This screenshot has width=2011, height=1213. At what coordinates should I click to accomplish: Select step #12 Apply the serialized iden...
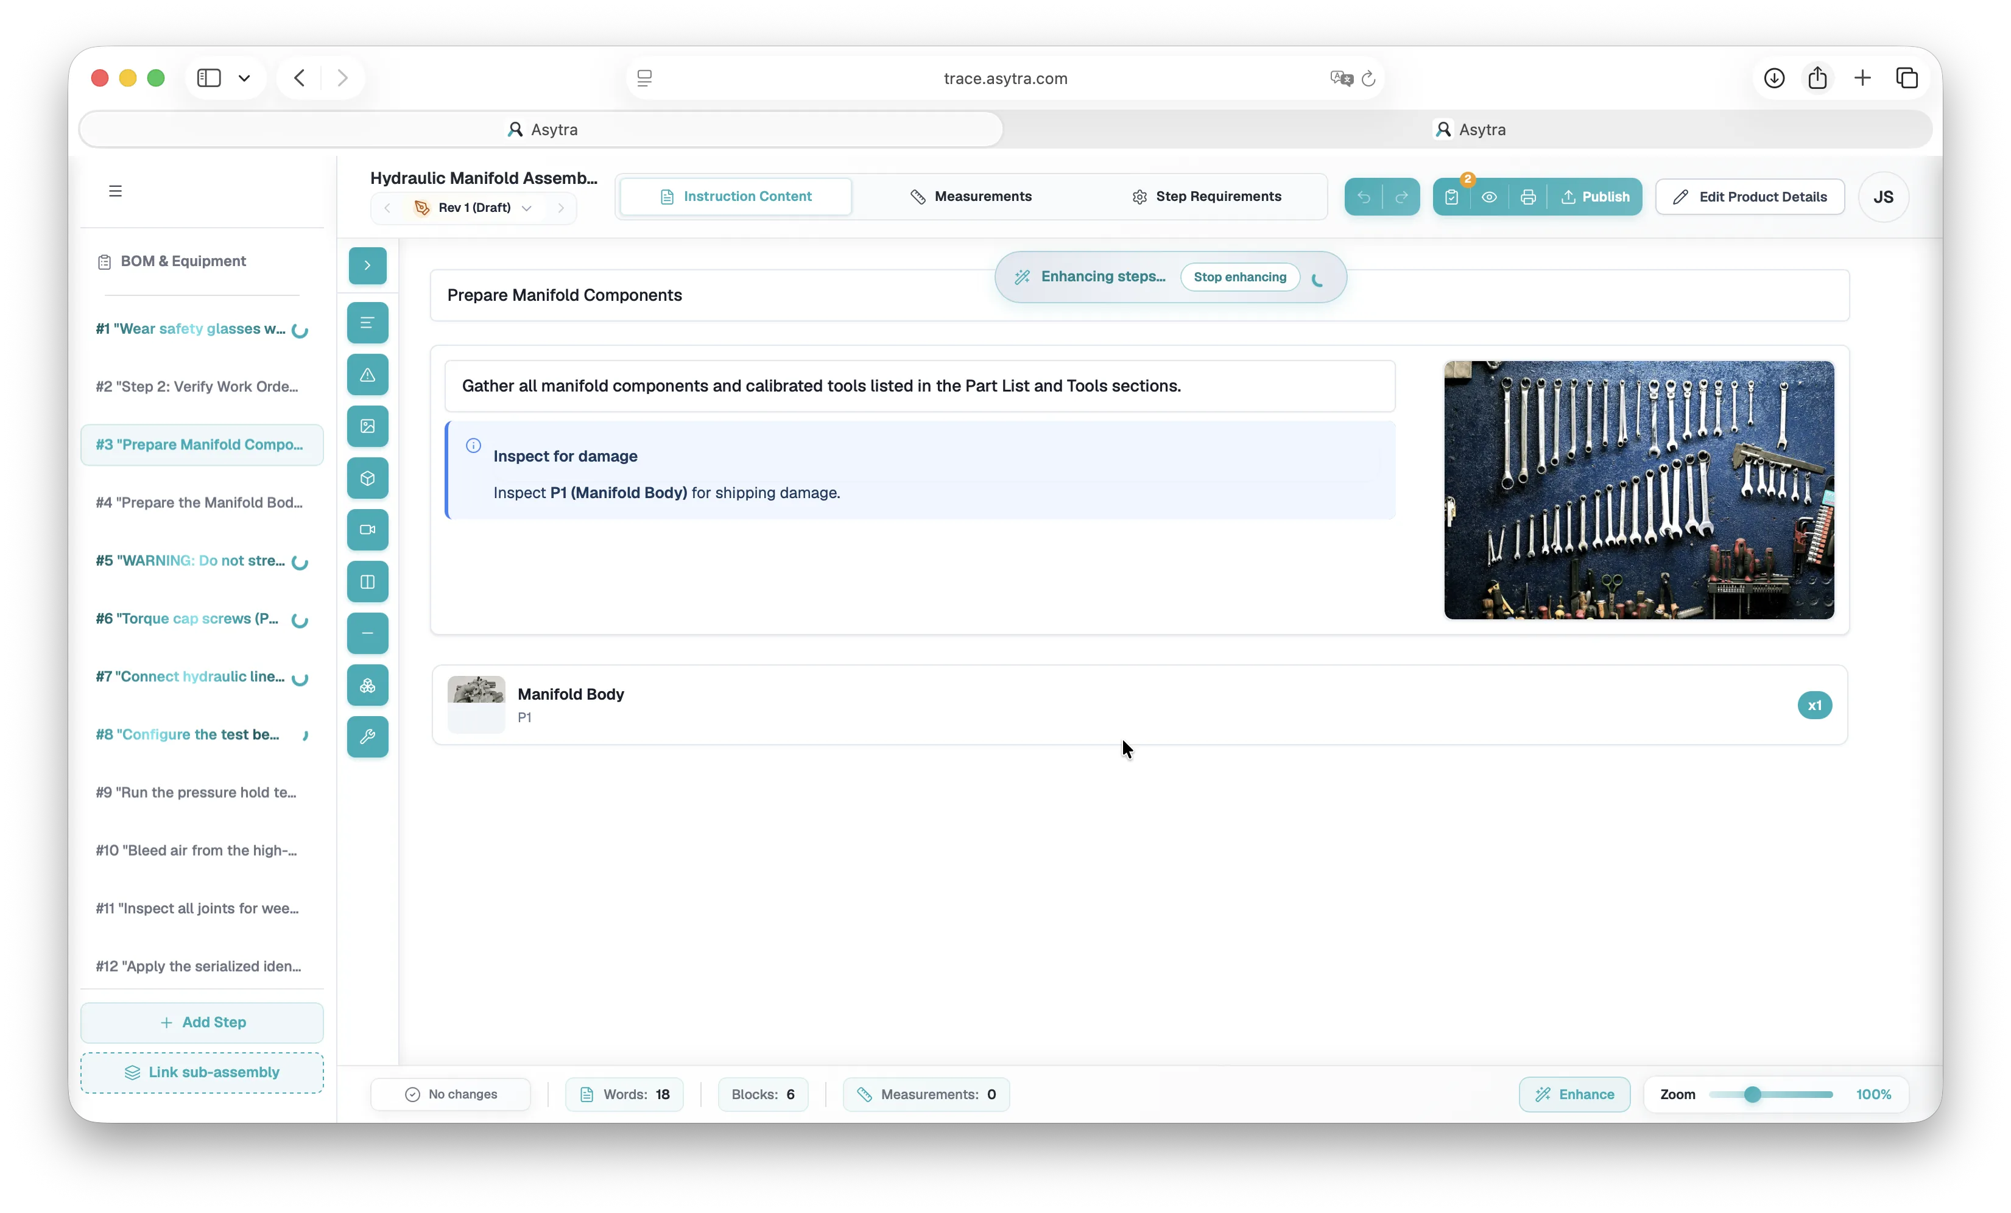click(x=202, y=966)
